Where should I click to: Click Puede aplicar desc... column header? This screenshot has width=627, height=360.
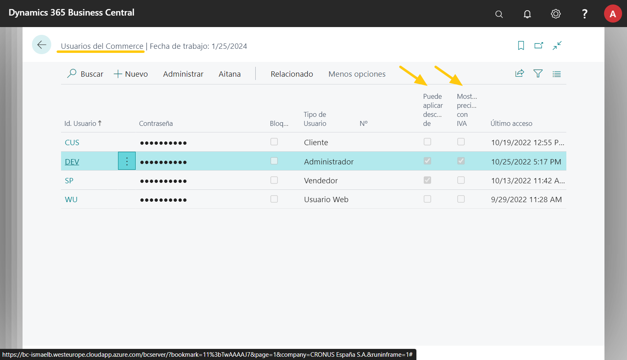point(433,110)
